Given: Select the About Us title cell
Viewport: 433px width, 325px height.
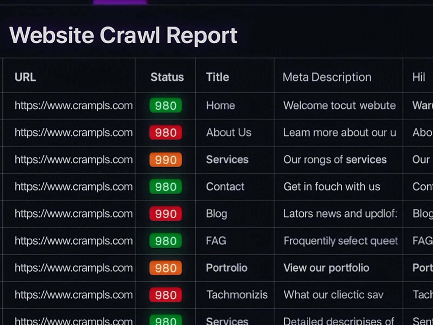Looking at the screenshot, I should [229, 132].
